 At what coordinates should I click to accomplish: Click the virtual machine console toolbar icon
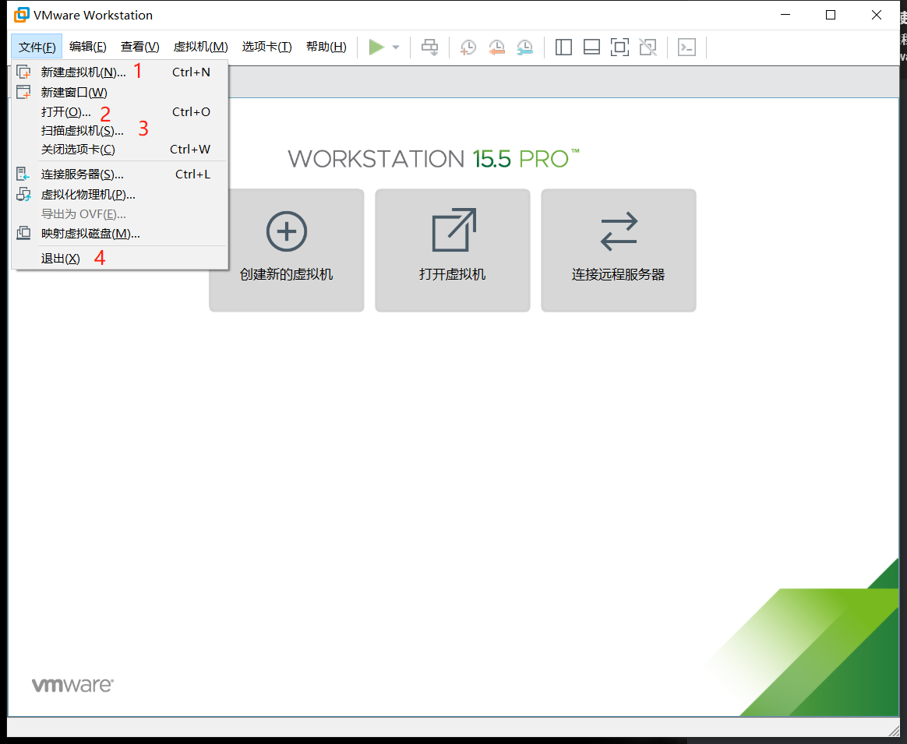(686, 47)
